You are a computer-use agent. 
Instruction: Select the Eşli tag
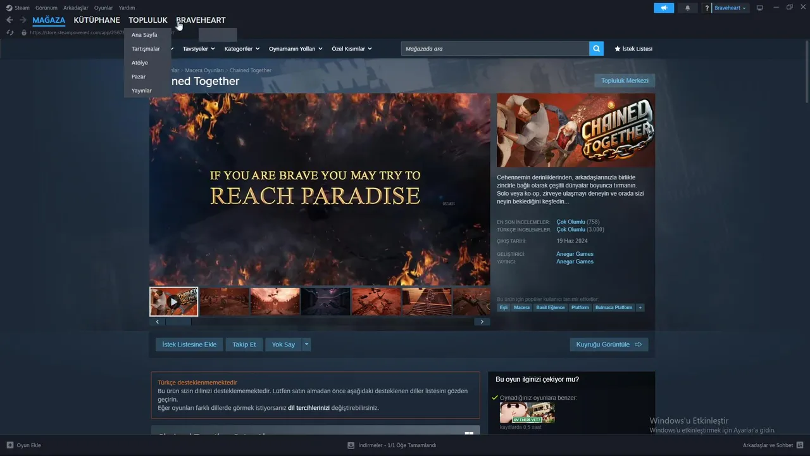[504, 307]
